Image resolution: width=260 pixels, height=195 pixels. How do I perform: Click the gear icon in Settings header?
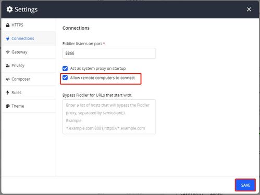tap(9, 9)
